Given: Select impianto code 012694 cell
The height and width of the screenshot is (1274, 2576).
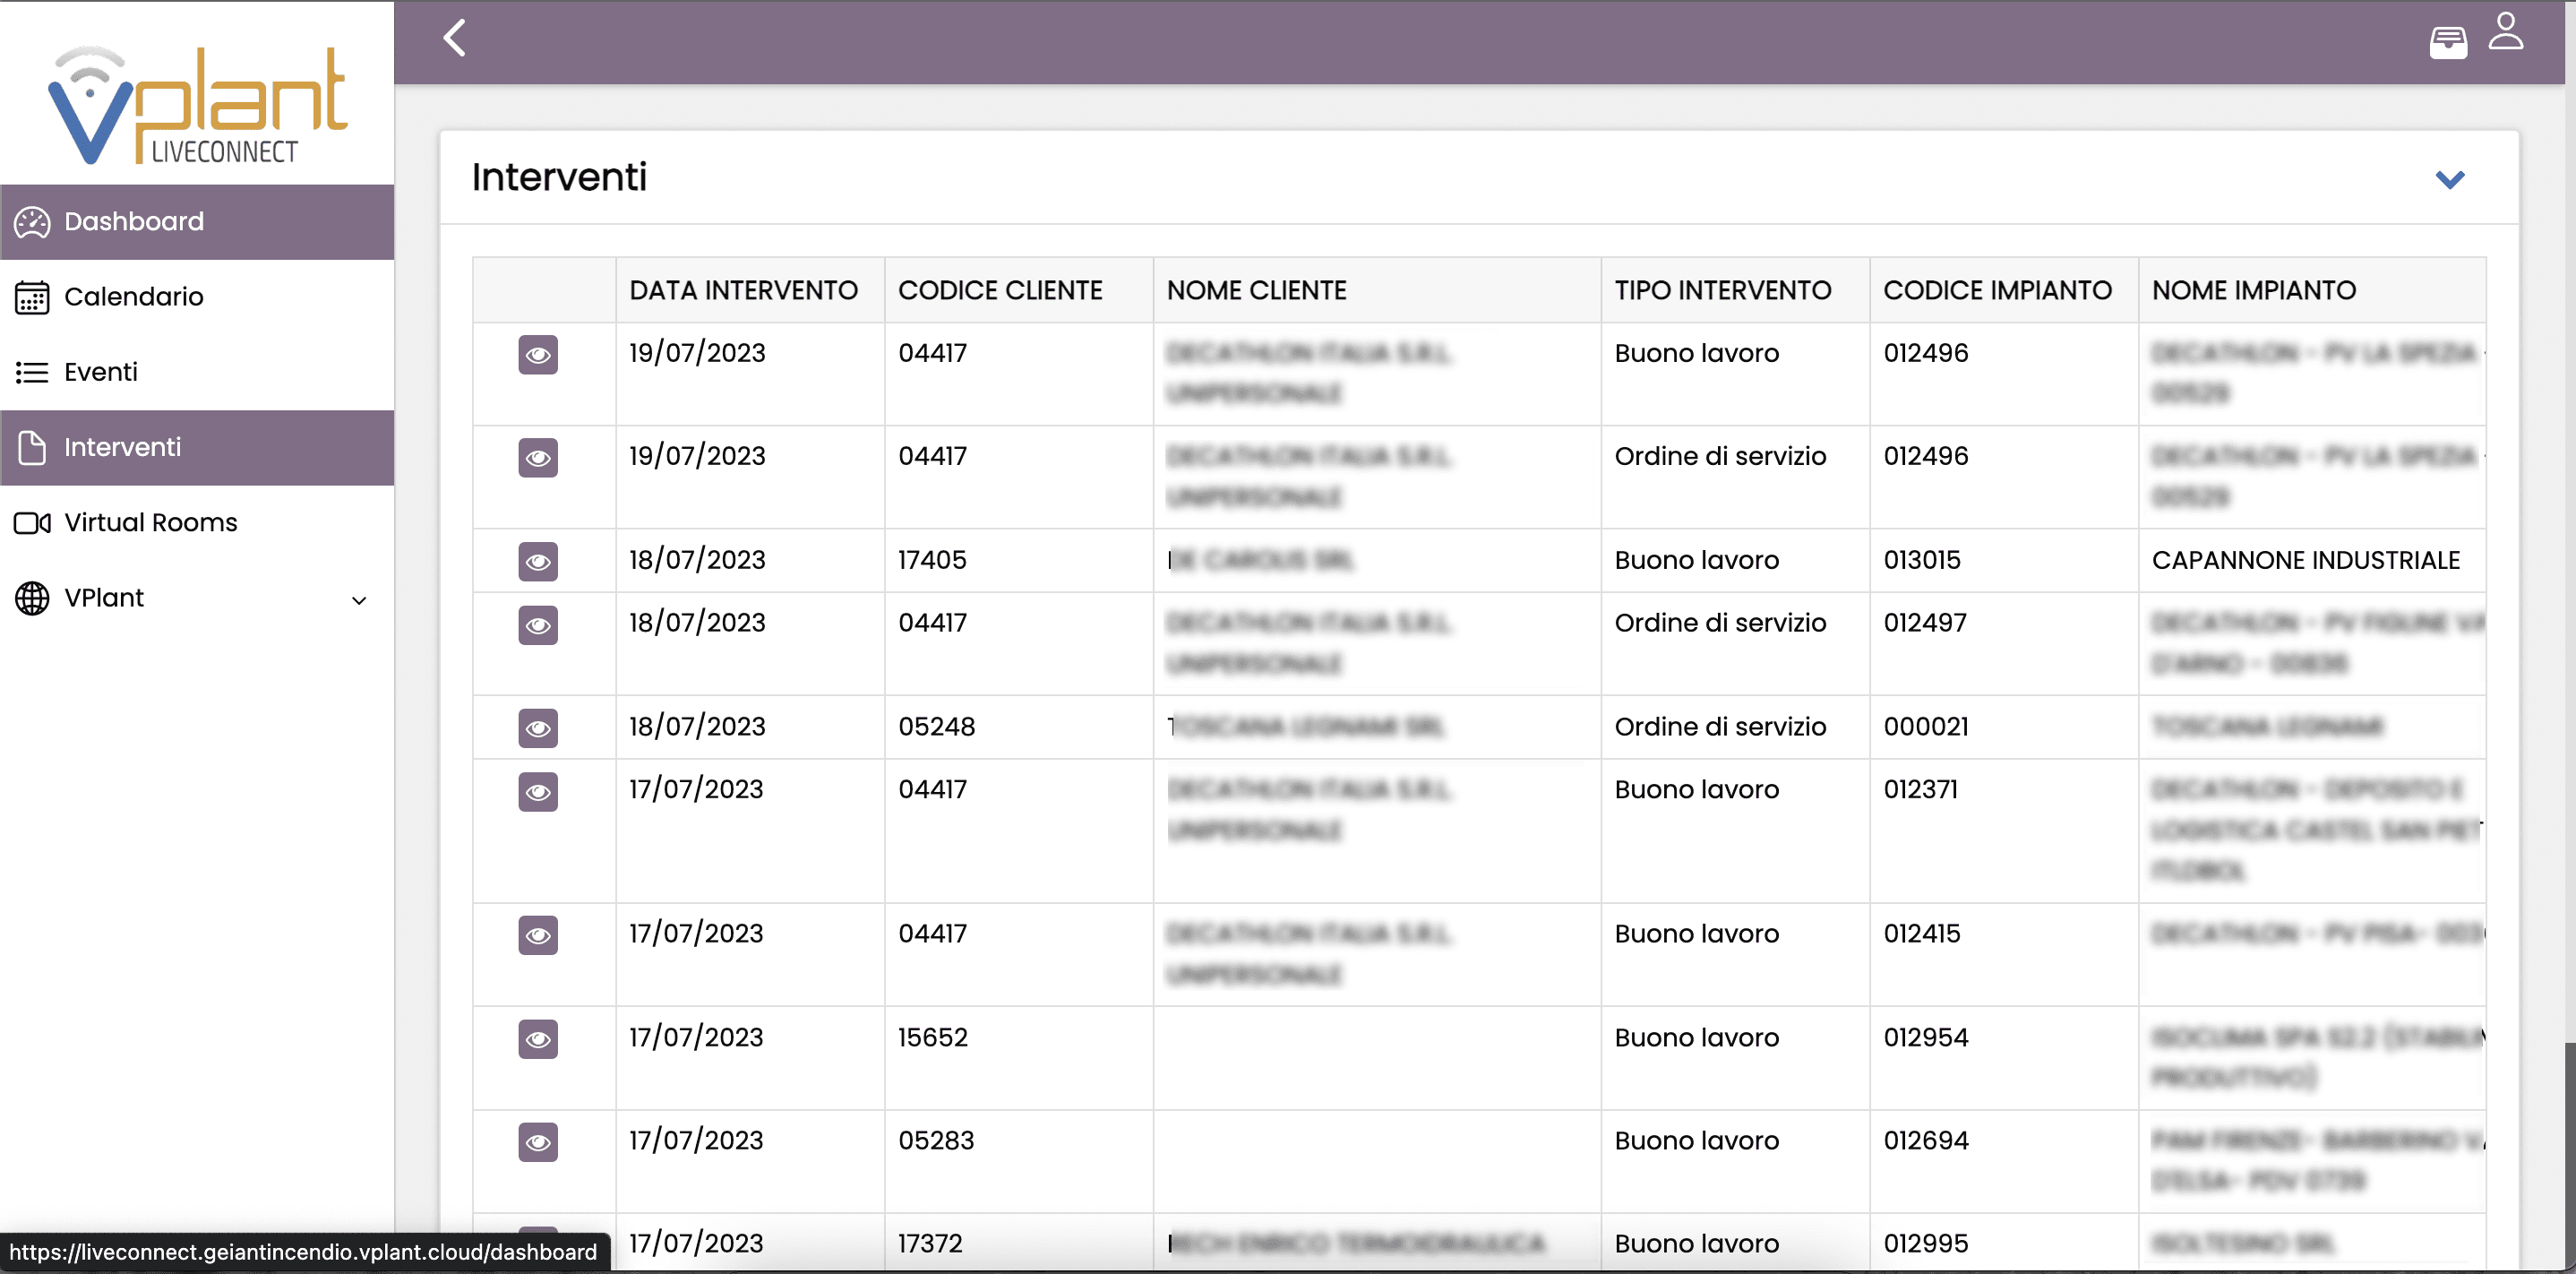Looking at the screenshot, I should 2004,1162.
